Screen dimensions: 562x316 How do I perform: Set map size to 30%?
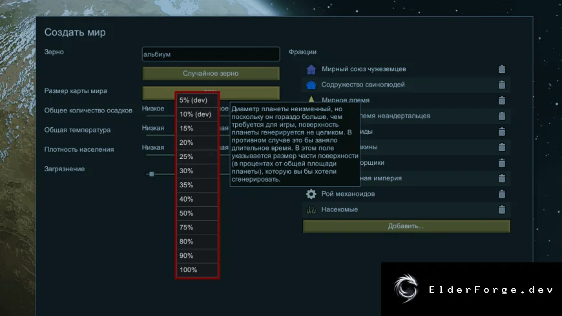[x=197, y=171]
